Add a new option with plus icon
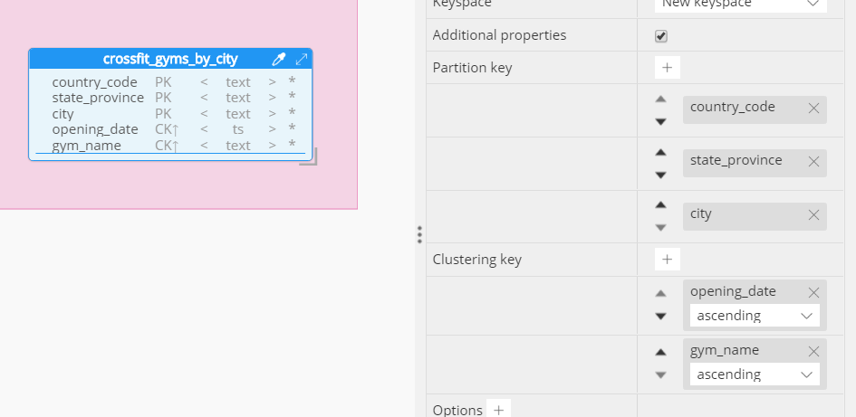The image size is (856, 417). coord(498,410)
